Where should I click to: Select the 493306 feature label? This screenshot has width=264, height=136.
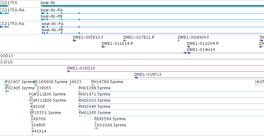tap(38, 107)
